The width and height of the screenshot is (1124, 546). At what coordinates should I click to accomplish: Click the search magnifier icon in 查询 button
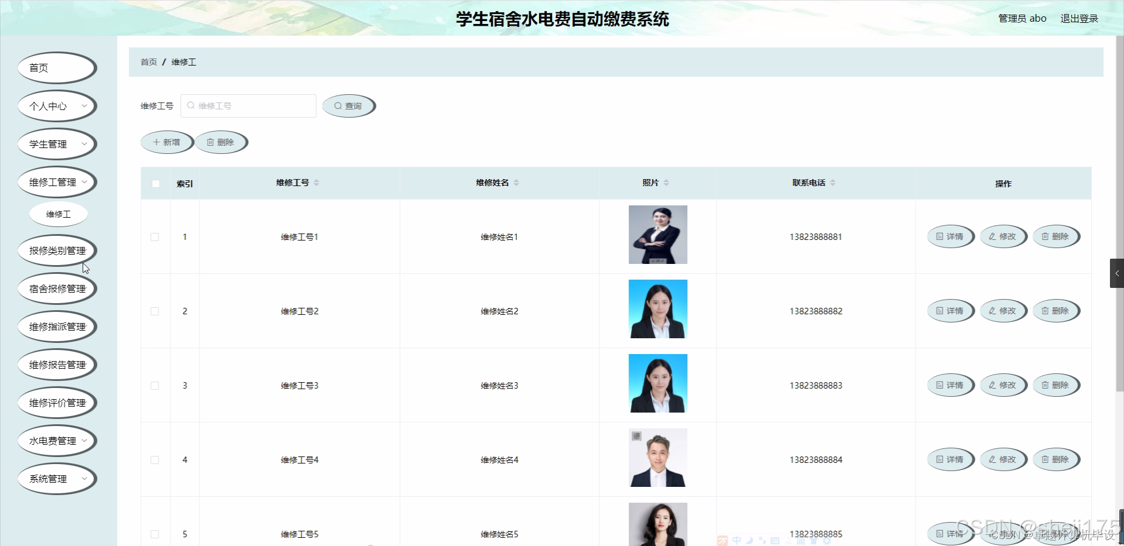point(339,106)
